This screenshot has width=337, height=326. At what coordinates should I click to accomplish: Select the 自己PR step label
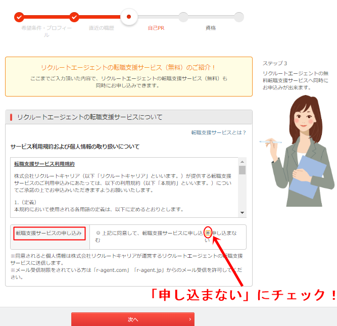click(x=156, y=28)
